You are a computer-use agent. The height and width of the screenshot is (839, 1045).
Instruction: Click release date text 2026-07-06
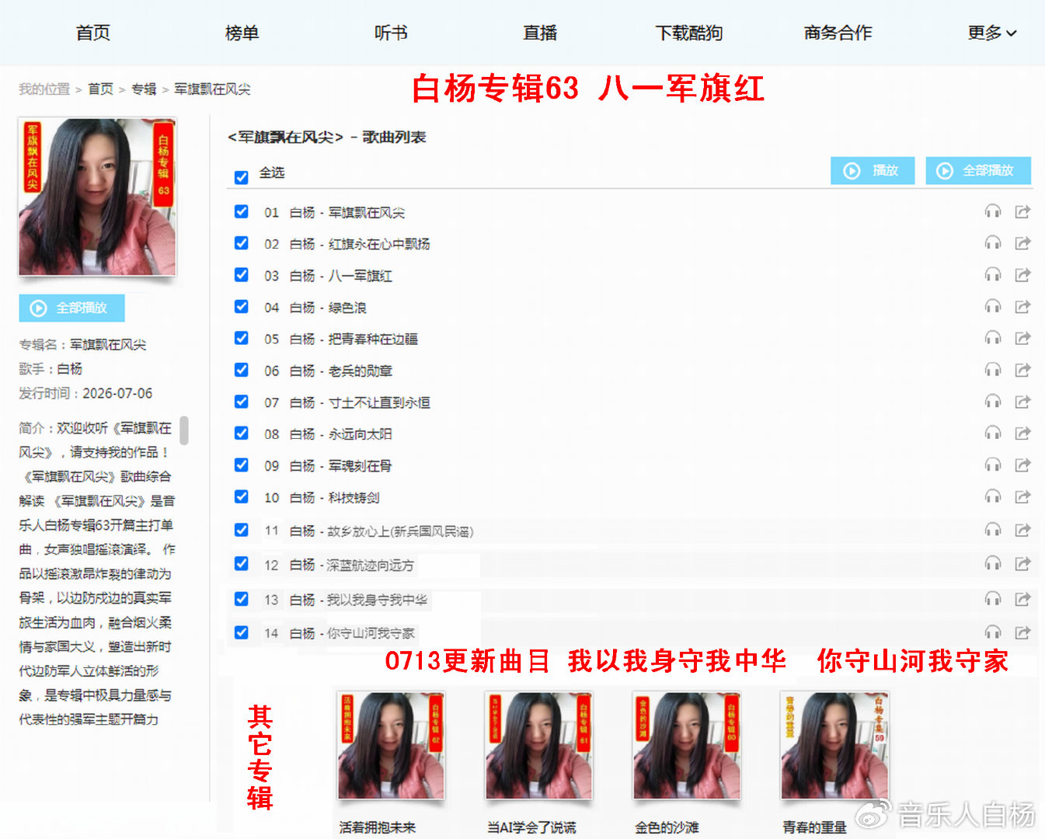tap(117, 393)
